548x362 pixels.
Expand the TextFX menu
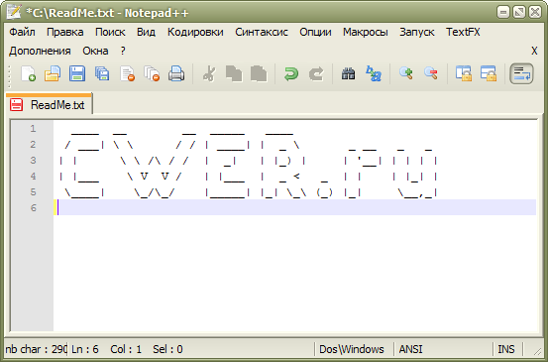(463, 32)
